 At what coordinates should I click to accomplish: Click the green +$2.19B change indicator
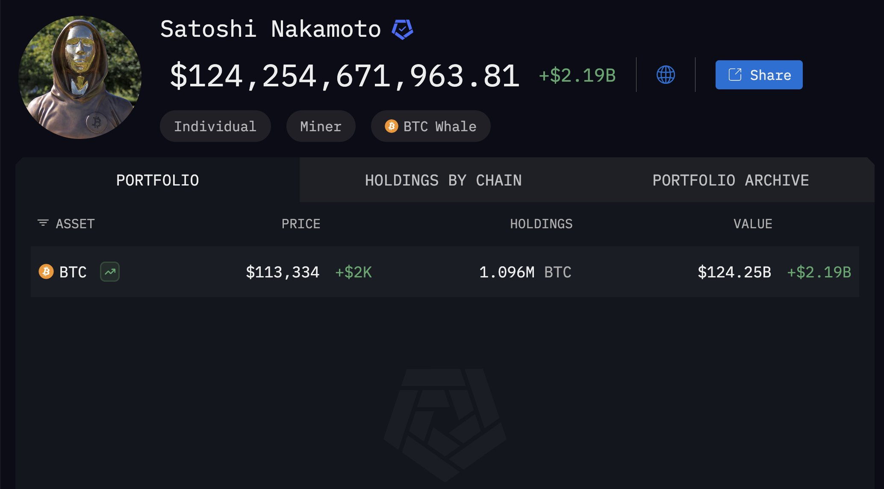577,75
